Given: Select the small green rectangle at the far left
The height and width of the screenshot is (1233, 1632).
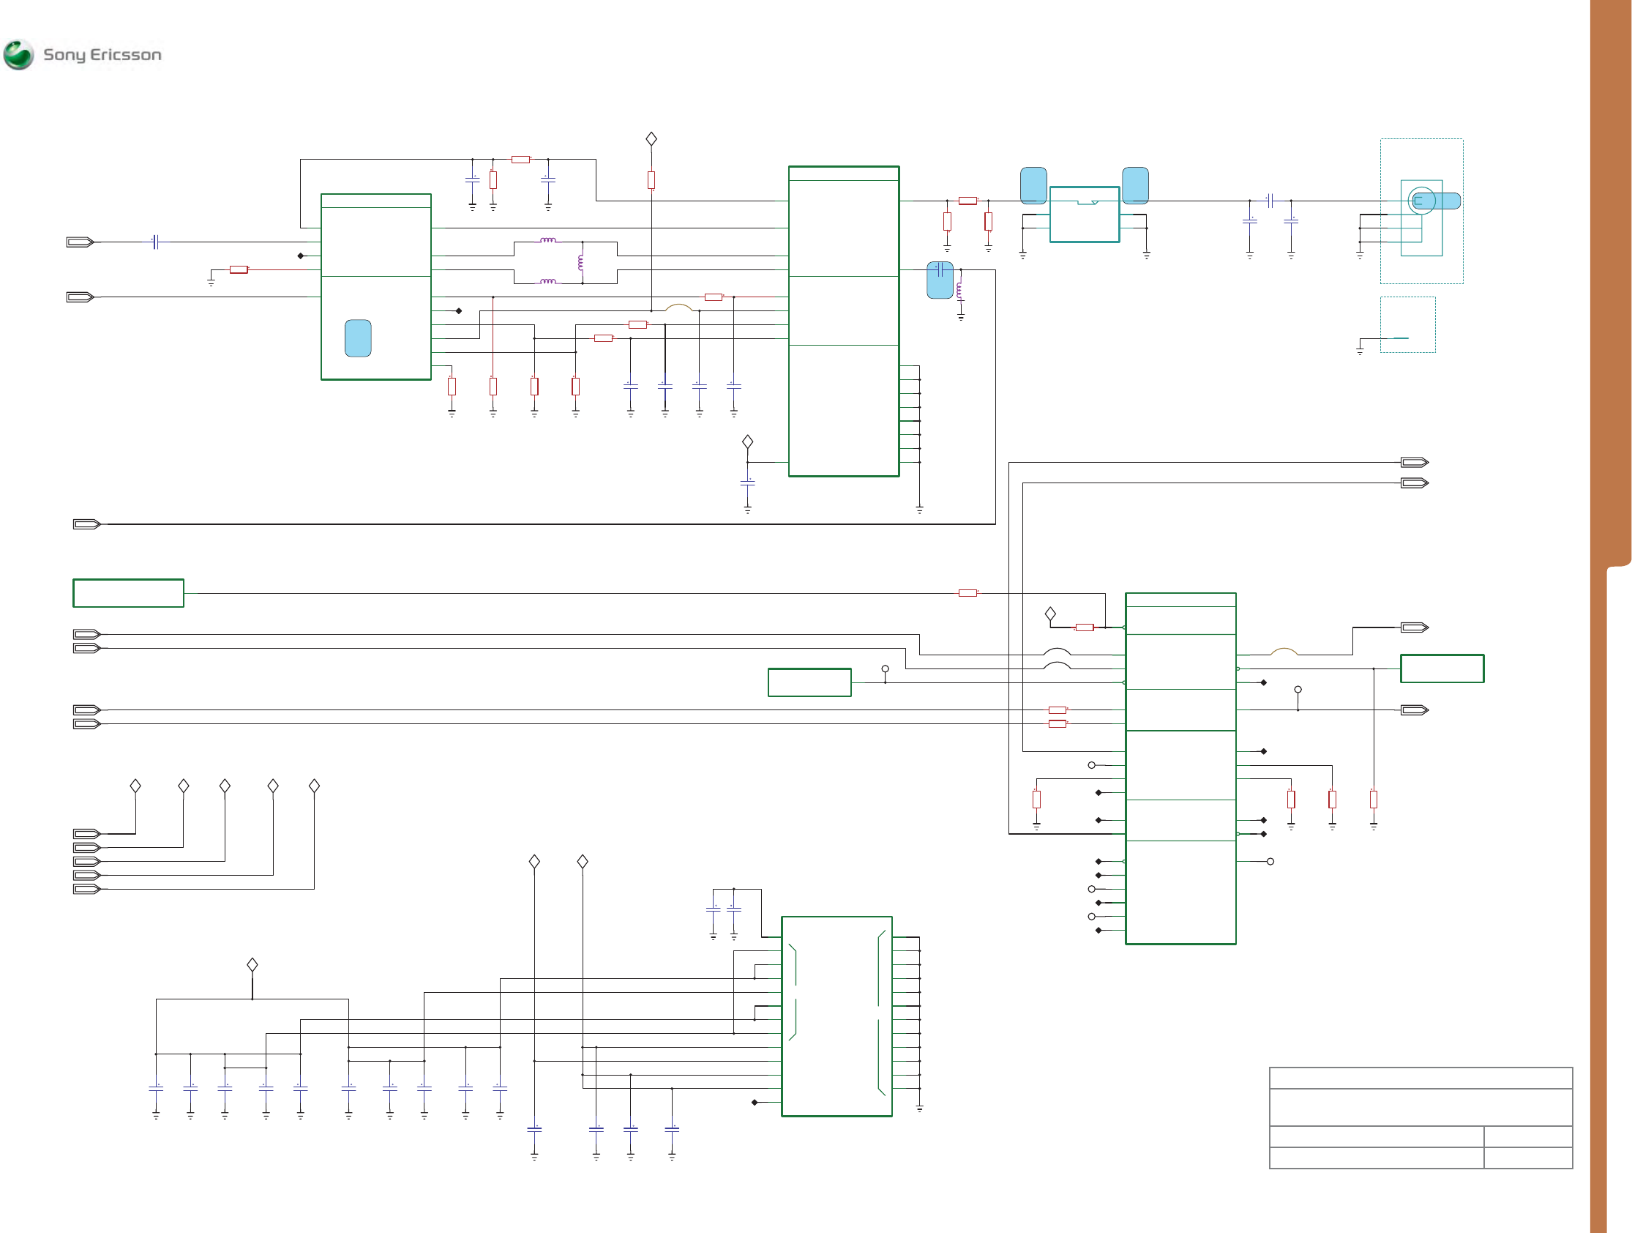Looking at the screenshot, I should tap(128, 593).
